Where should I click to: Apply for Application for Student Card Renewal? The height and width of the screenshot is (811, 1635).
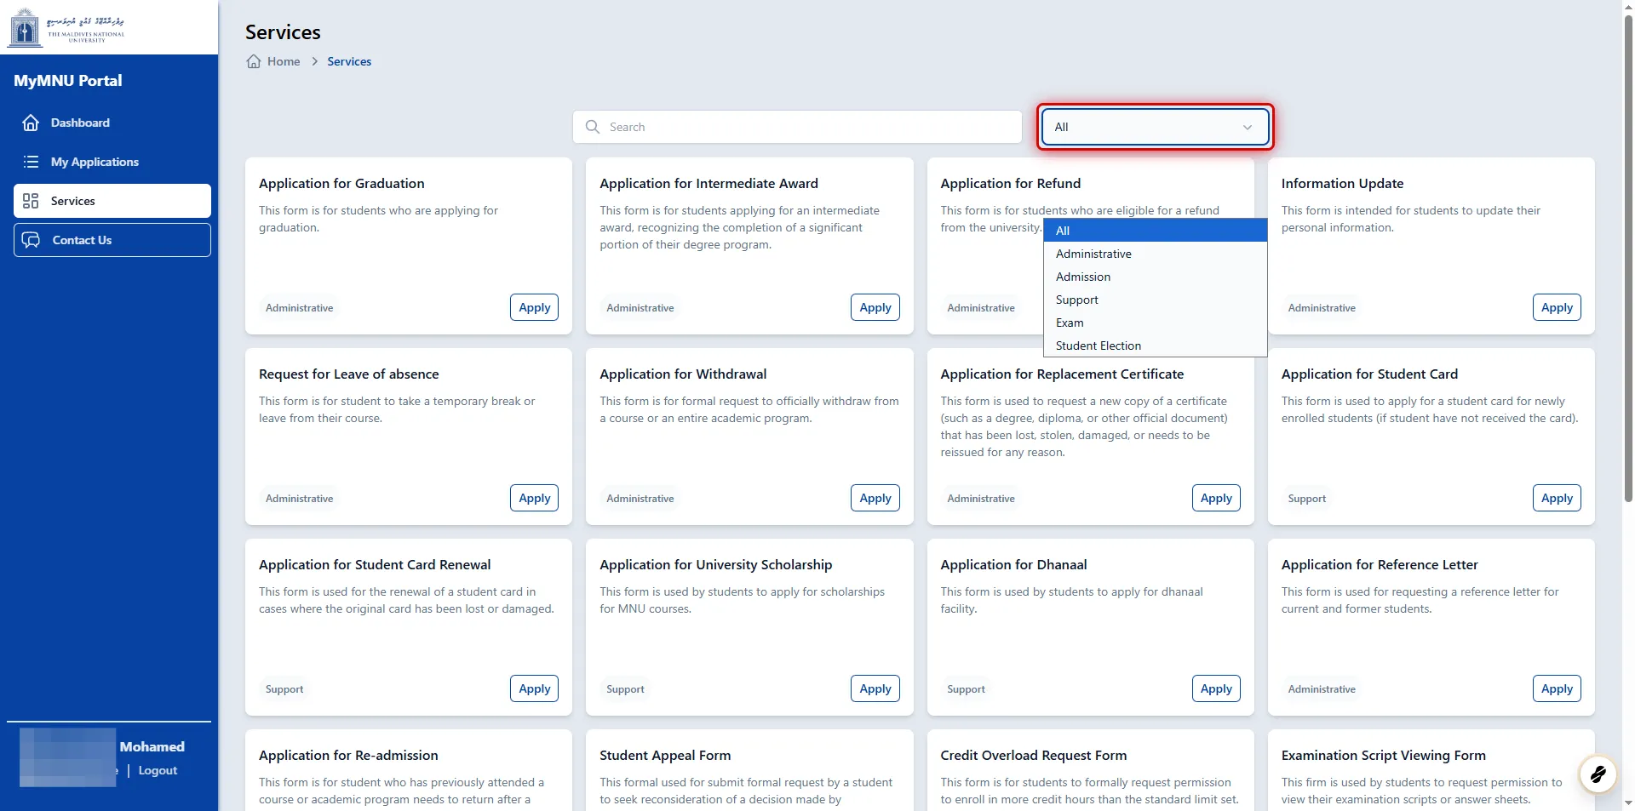[534, 688]
